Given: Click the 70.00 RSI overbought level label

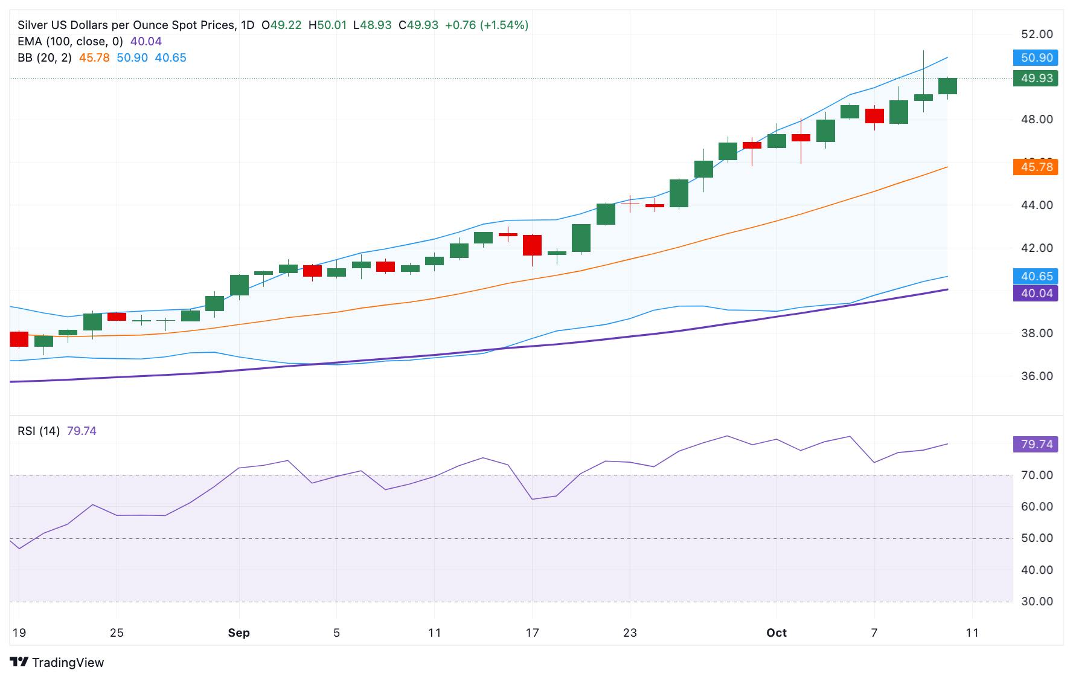Looking at the screenshot, I should [x=1036, y=475].
